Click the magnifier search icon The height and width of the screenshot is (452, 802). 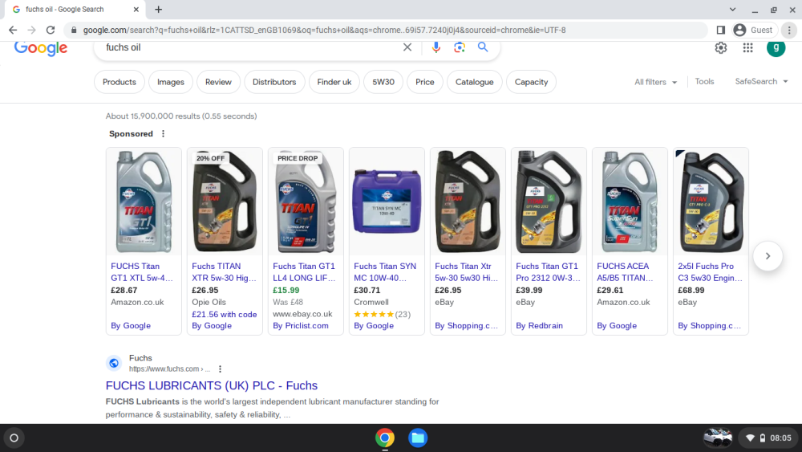(x=483, y=47)
